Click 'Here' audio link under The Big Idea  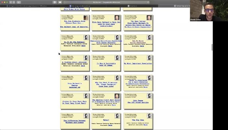click(145, 125)
